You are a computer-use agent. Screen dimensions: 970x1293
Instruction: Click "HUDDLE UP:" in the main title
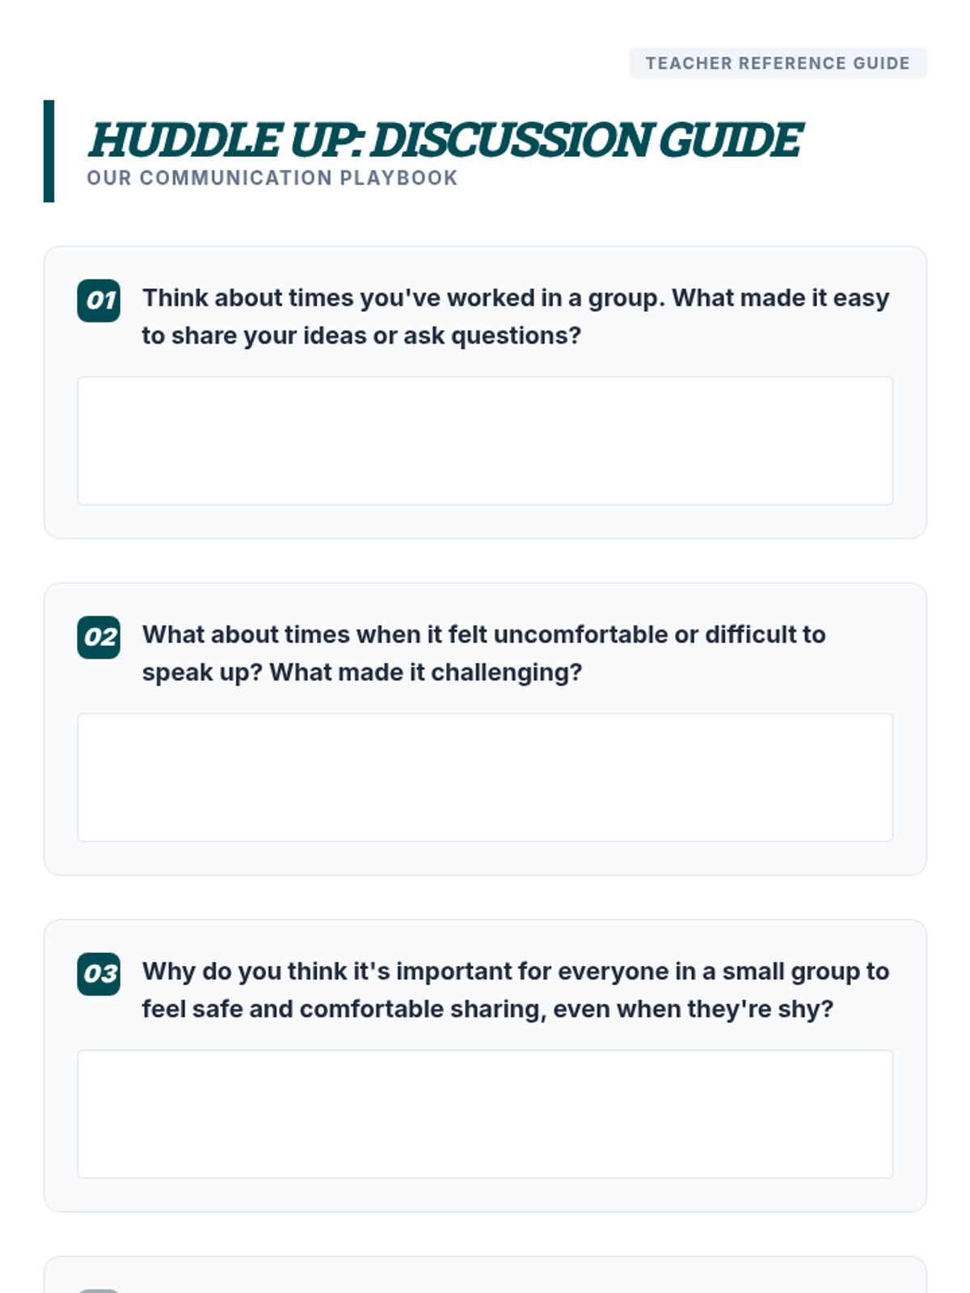[225, 140]
